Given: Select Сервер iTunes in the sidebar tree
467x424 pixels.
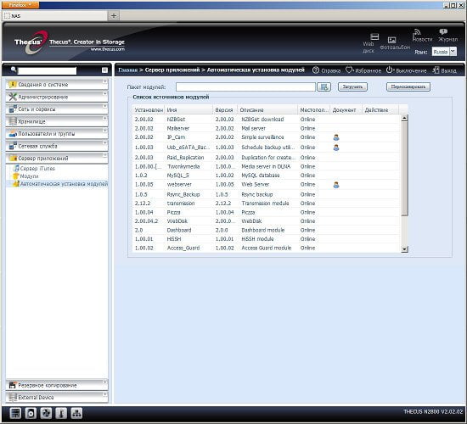Looking at the screenshot, I should pyautogui.click(x=37, y=169).
